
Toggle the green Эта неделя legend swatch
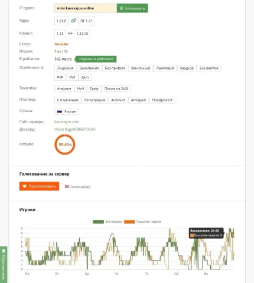click(98, 222)
